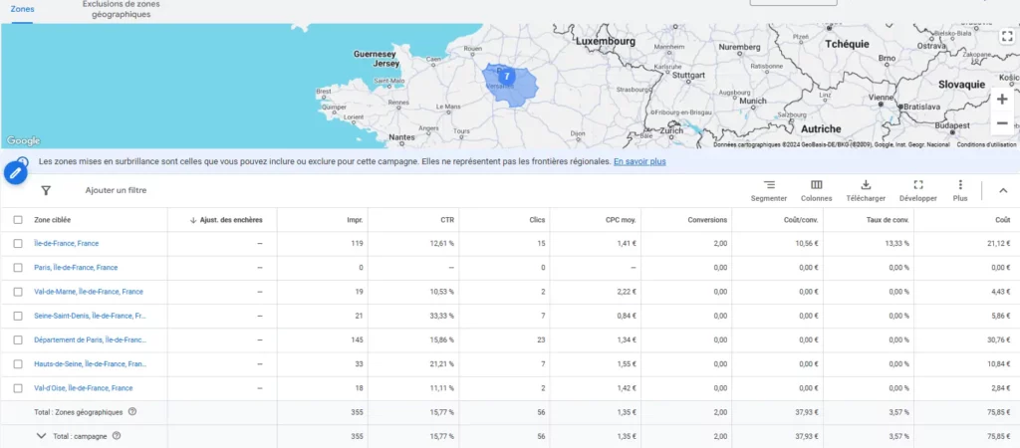Sort by the CPC moy. column header
The width and height of the screenshot is (1020, 448).
pos(621,220)
